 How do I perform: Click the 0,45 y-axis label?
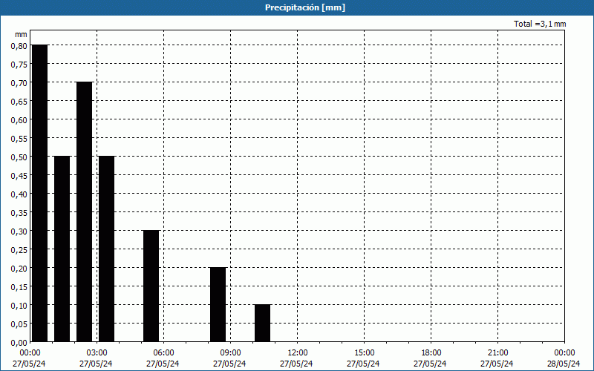coord(19,176)
